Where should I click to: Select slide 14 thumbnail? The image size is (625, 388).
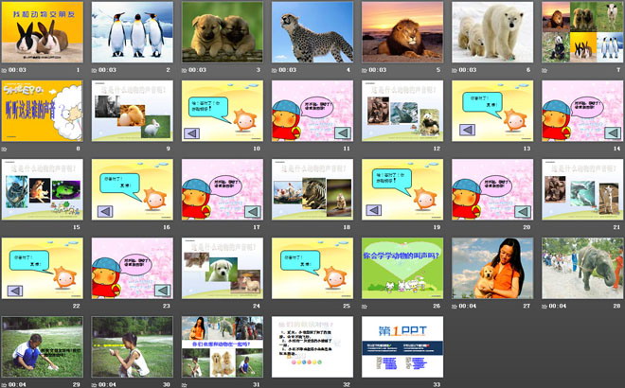click(582, 111)
